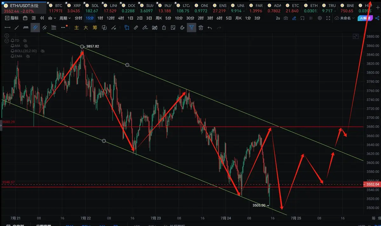Click the 筹 chip distribution button

[95, 28]
